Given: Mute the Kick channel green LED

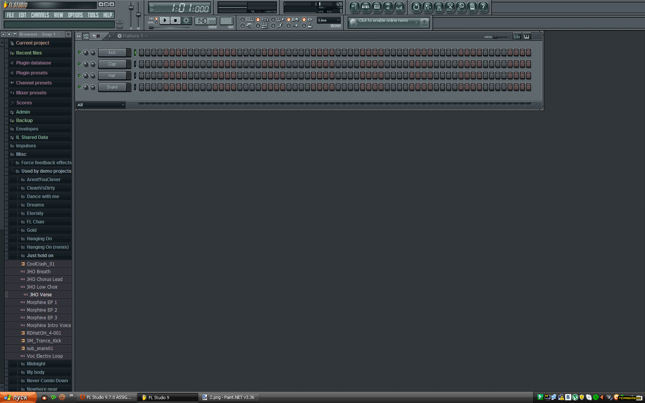Looking at the screenshot, I should pyautogui.click(x=79, y=53).
